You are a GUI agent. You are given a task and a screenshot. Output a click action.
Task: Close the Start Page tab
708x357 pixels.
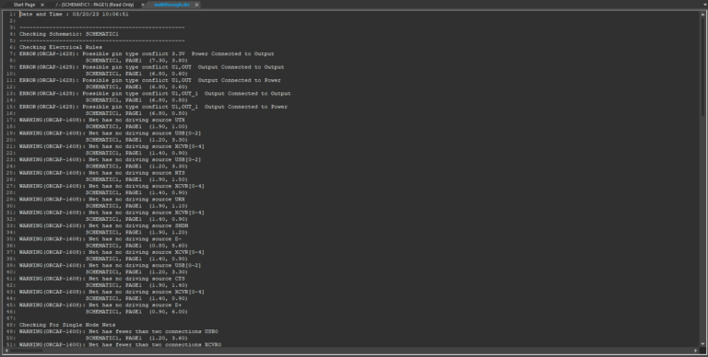tap(42, 5)
